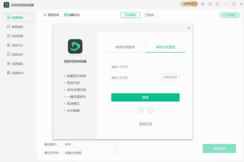Switch to the 正在转换 tab
Viewport: 244px width, 162px height.
click(x=130, y=15)
